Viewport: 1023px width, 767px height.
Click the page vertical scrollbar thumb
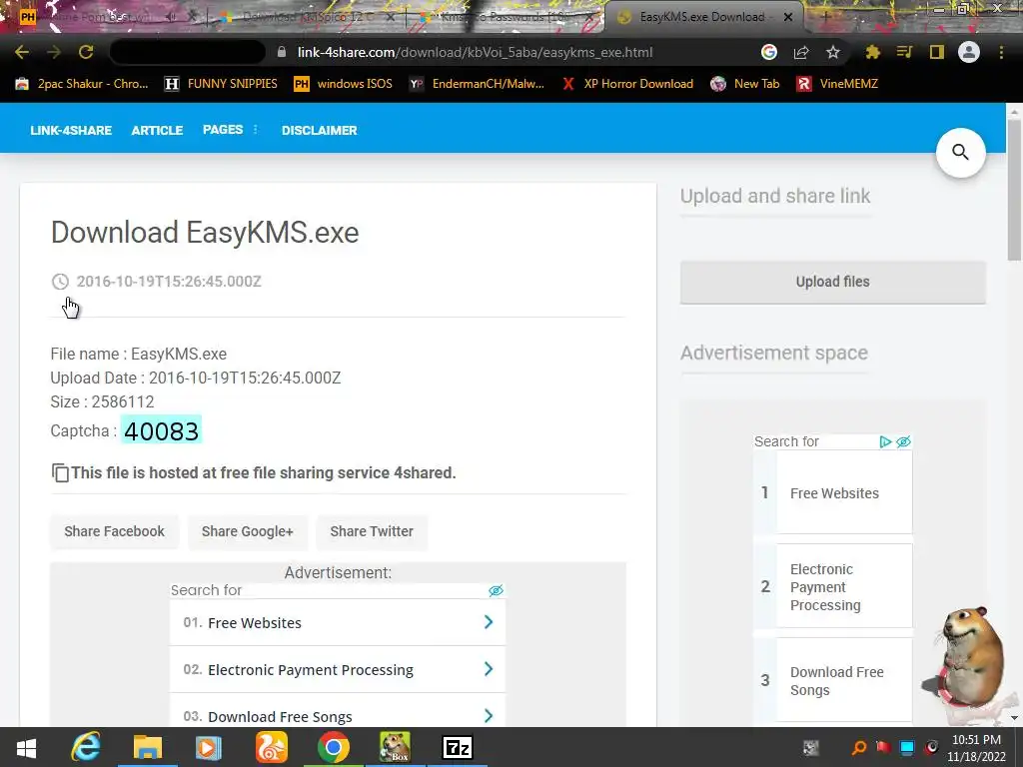tap(1014, 189)
